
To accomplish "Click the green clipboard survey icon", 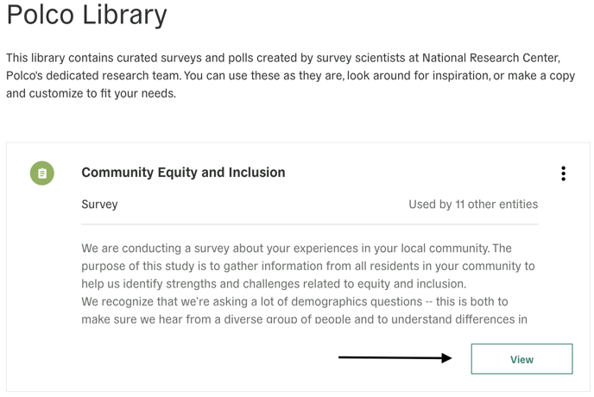I will 42,173.
